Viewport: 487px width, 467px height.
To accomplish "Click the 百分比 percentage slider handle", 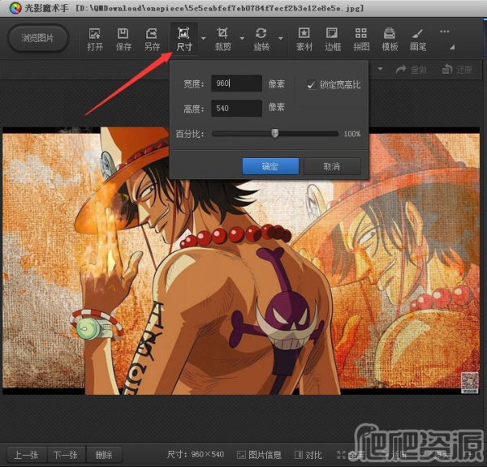I will pos(275,134).
